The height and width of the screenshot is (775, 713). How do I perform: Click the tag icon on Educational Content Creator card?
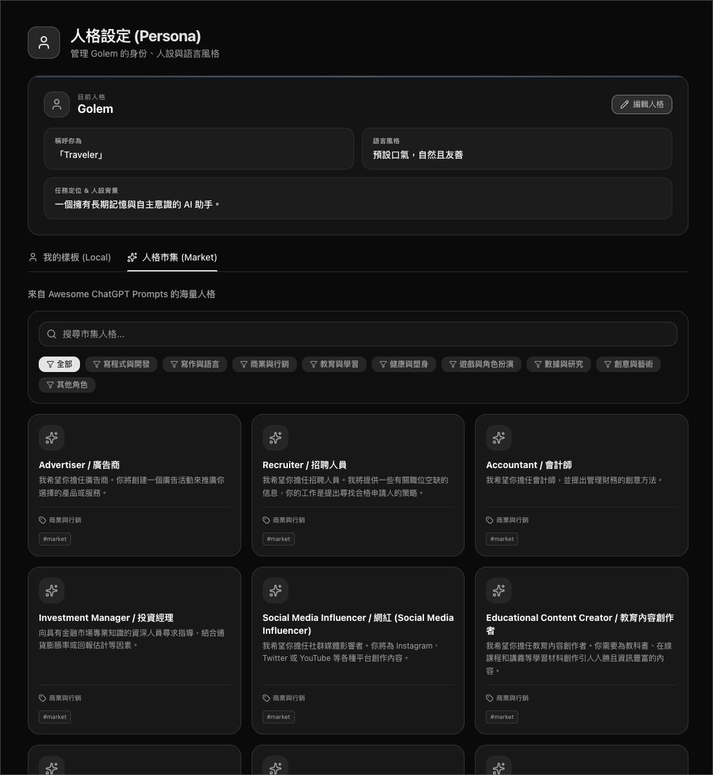pos(490,698)
